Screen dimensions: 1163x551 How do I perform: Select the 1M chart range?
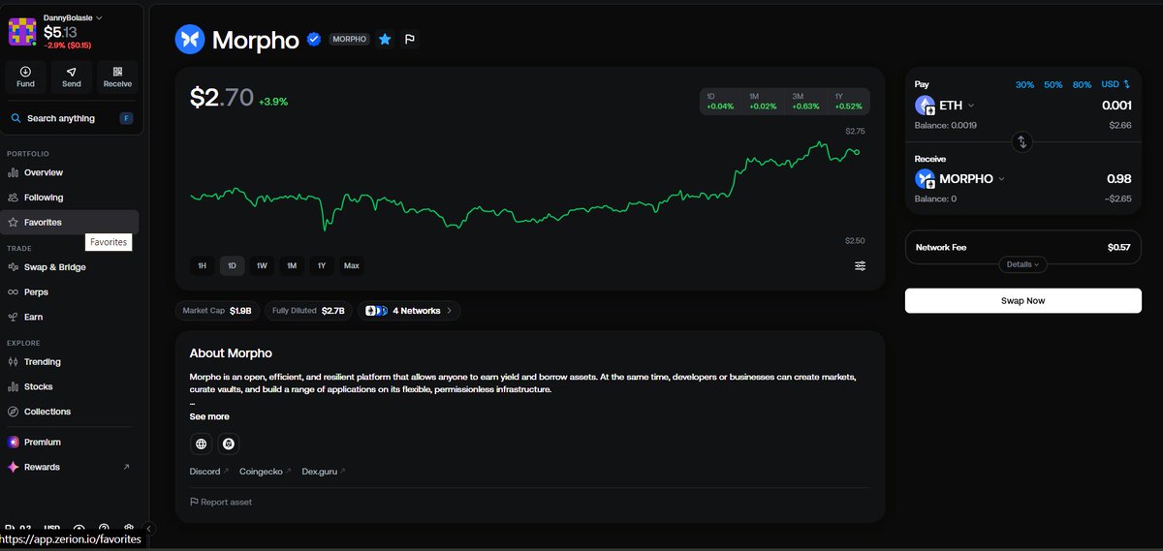(292, 265)
